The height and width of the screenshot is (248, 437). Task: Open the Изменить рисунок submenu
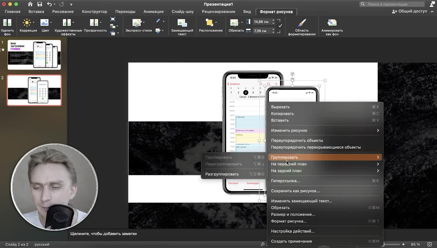coord(325,130)
